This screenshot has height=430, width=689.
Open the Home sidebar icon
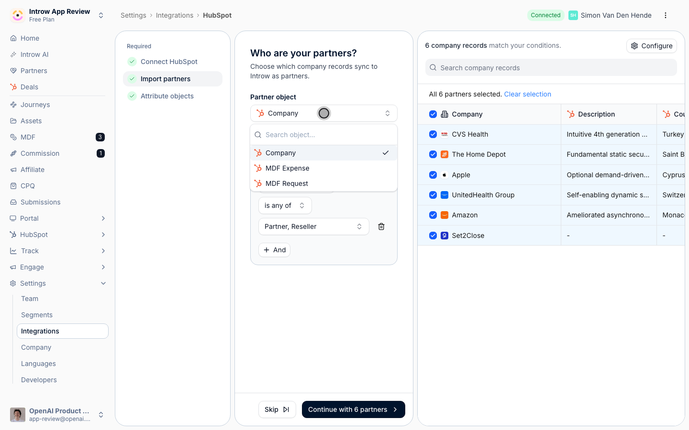tap(13, 38)
